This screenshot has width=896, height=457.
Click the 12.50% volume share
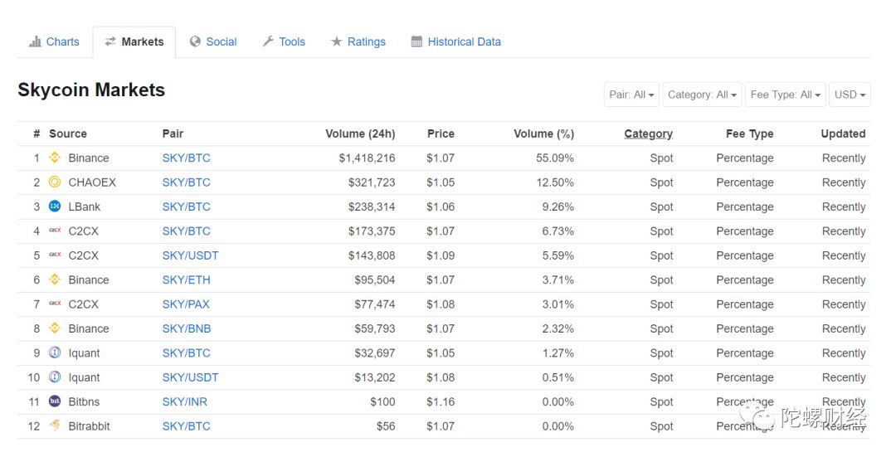point(555,182)
